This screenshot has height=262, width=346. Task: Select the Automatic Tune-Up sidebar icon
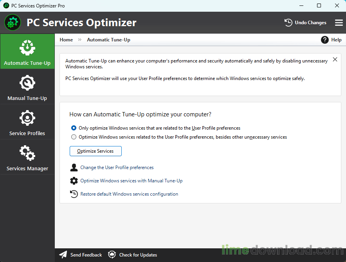(x=27, y=51)
